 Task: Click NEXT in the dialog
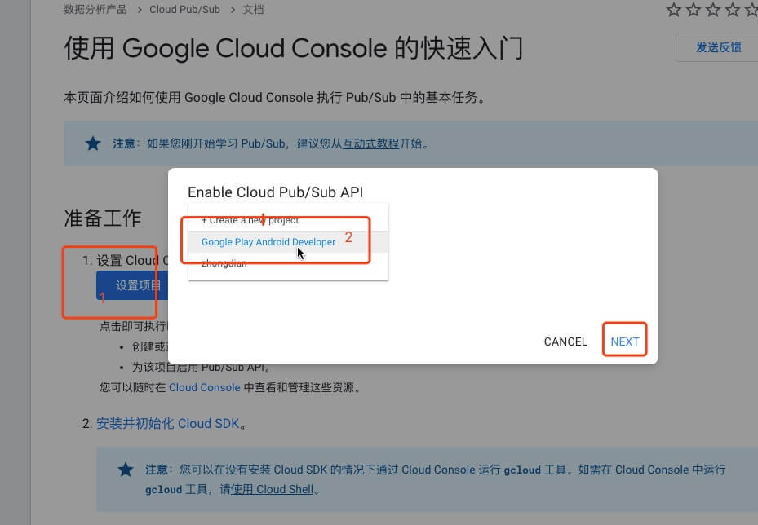[x=624, y=342]
